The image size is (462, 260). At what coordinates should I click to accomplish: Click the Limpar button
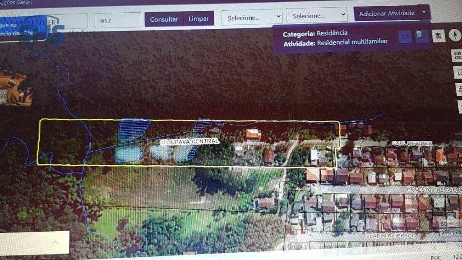click(x=199, y=19)
